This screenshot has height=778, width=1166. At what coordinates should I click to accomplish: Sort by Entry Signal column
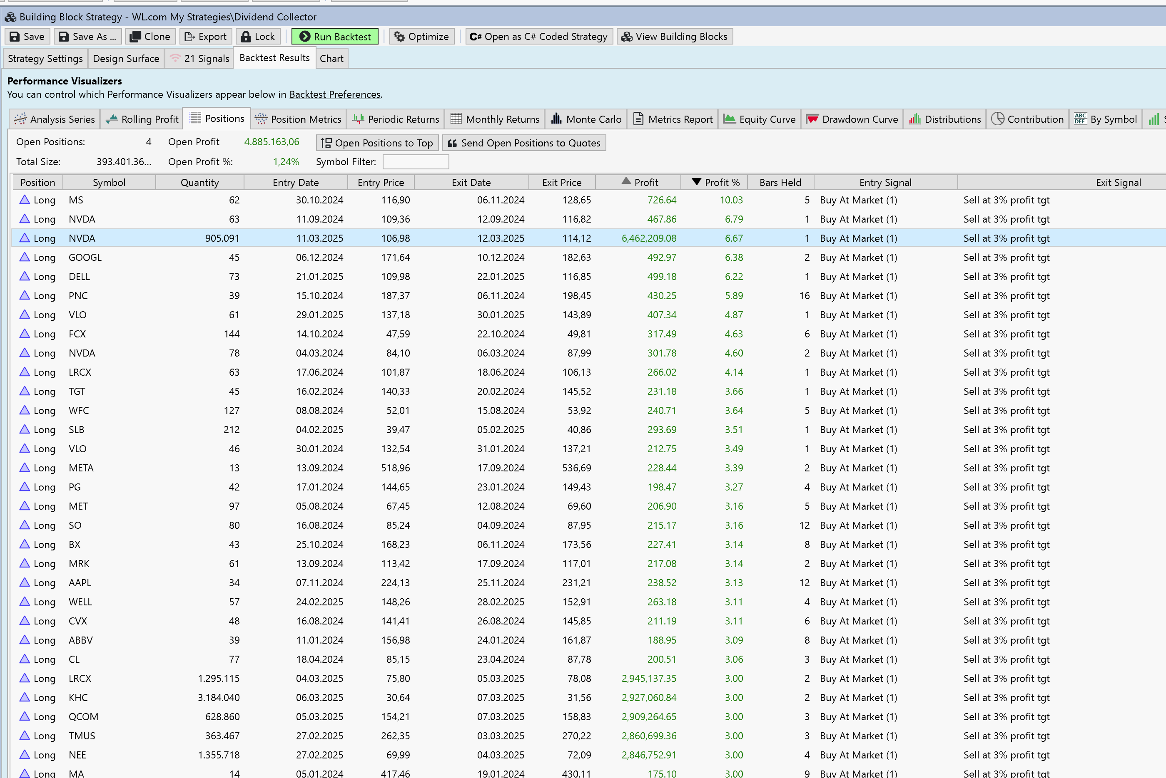pos(885,183)
